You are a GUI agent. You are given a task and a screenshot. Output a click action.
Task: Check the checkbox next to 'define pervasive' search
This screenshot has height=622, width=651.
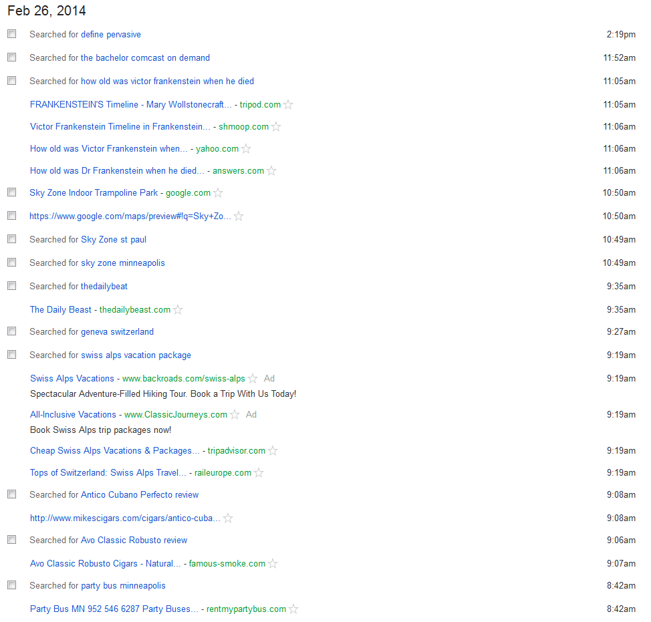[11, 33]
